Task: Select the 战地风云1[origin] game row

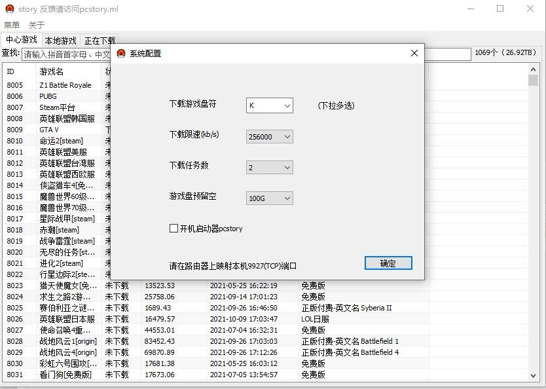Action: click(x=67, y=341)
